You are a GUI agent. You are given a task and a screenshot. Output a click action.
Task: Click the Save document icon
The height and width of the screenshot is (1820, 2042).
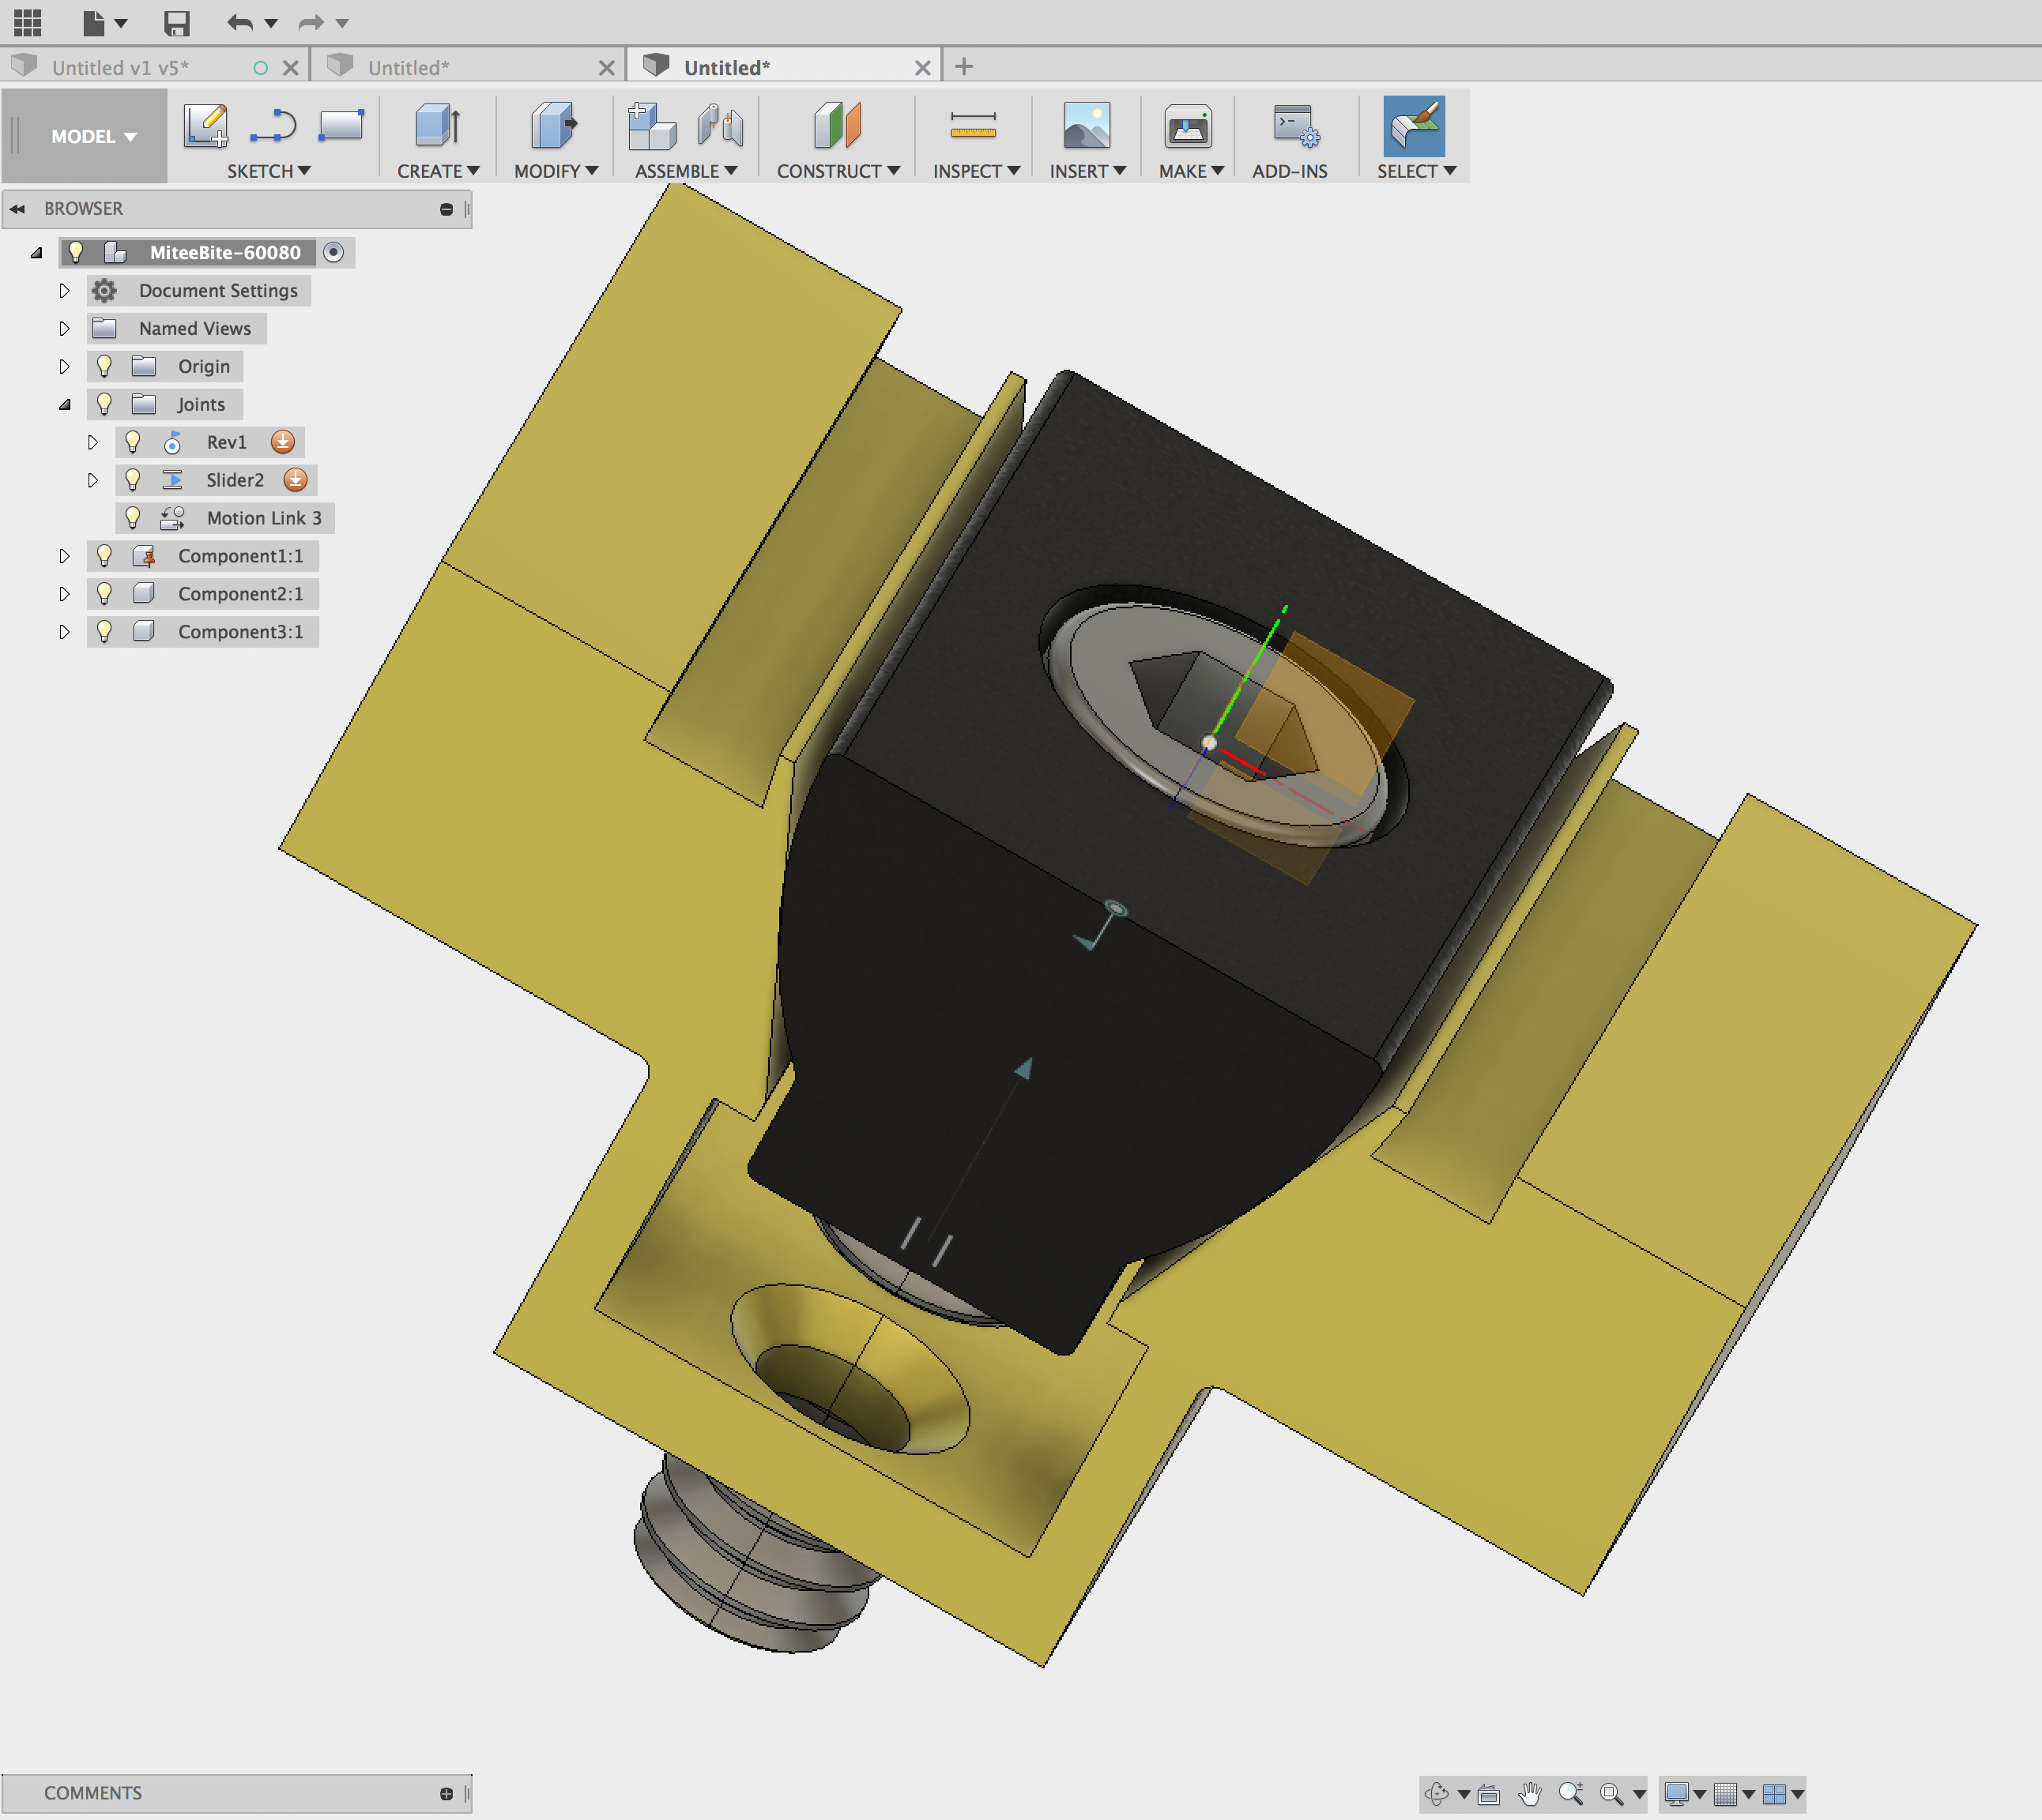pyautogui.click(x=178, y=22)
